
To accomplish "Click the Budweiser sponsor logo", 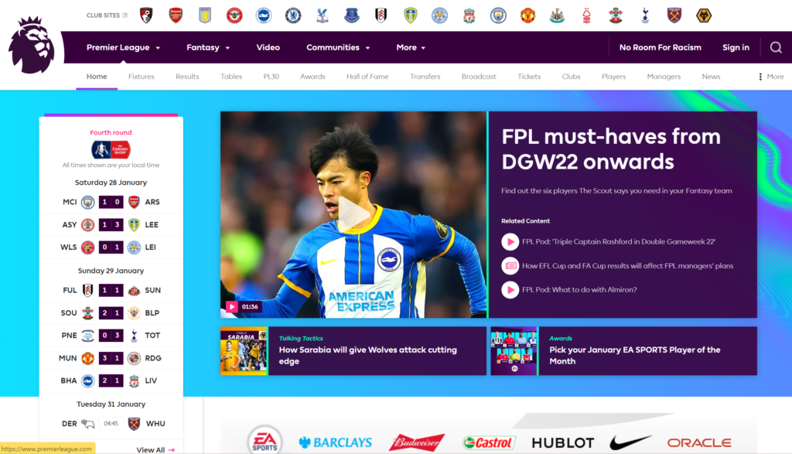I will [x=417, y=442].
